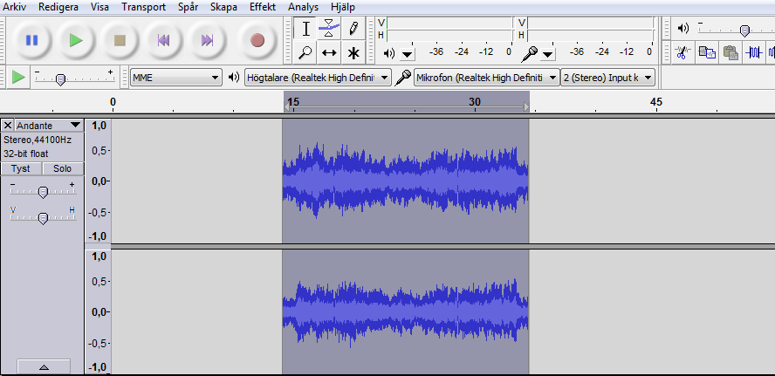
Task: Open the Mikrofon input device dropdown
Action: point(487,78)
